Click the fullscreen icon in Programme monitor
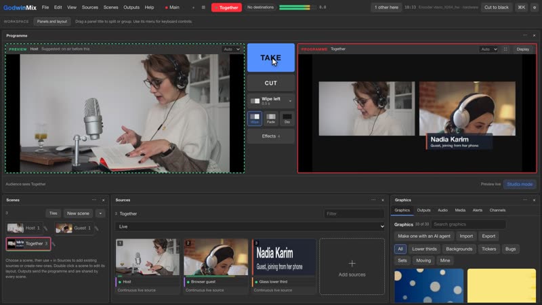This screenshot has height=305, width=542. (505, 49)
